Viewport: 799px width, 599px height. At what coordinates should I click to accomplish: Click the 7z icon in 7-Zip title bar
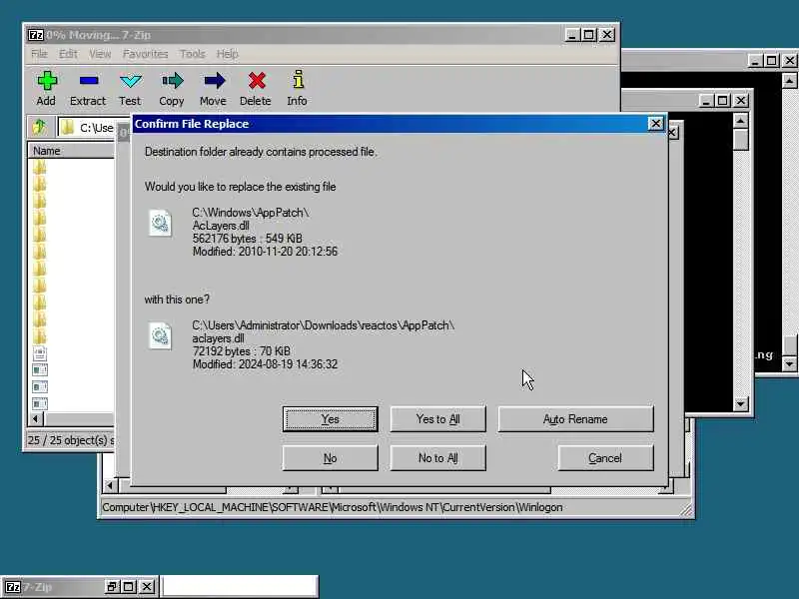click(35, 35)
